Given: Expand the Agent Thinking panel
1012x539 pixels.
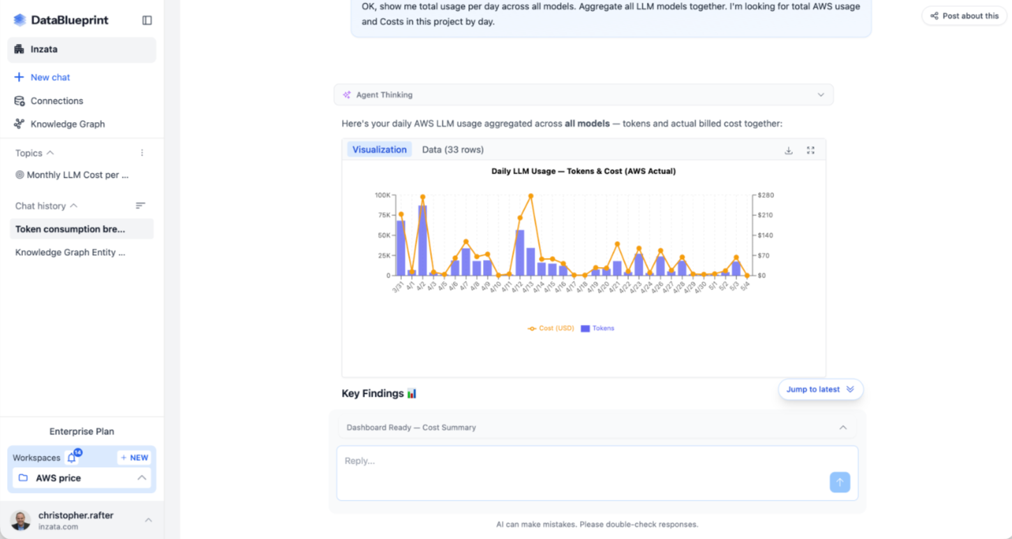Looking at the screenshot, I should (x=821, y=95).
